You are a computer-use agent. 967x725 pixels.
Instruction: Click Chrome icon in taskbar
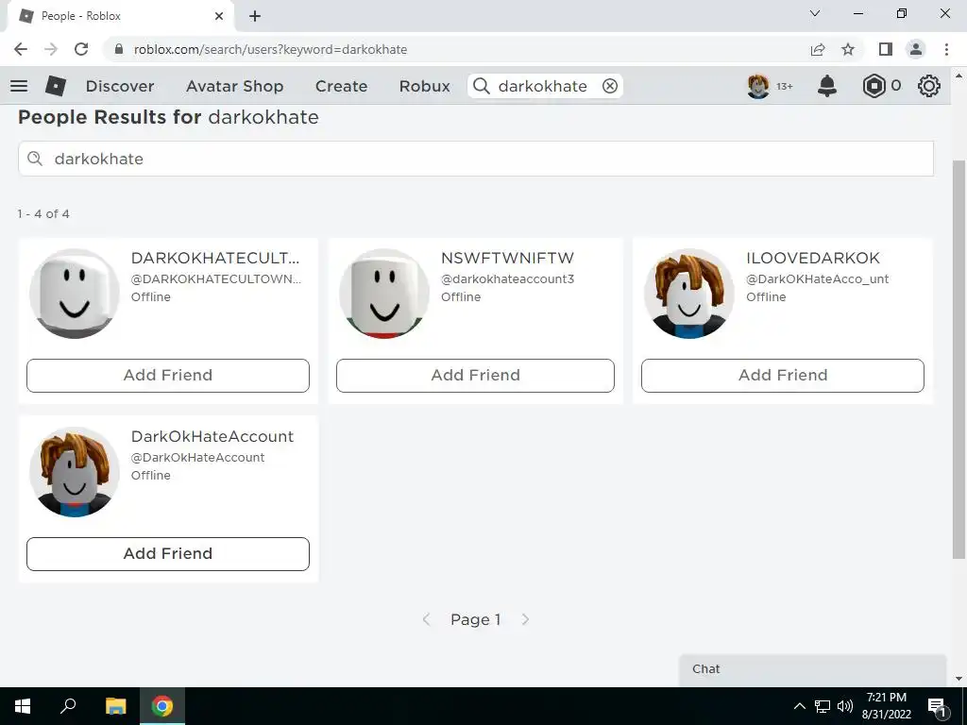(162, 706)
